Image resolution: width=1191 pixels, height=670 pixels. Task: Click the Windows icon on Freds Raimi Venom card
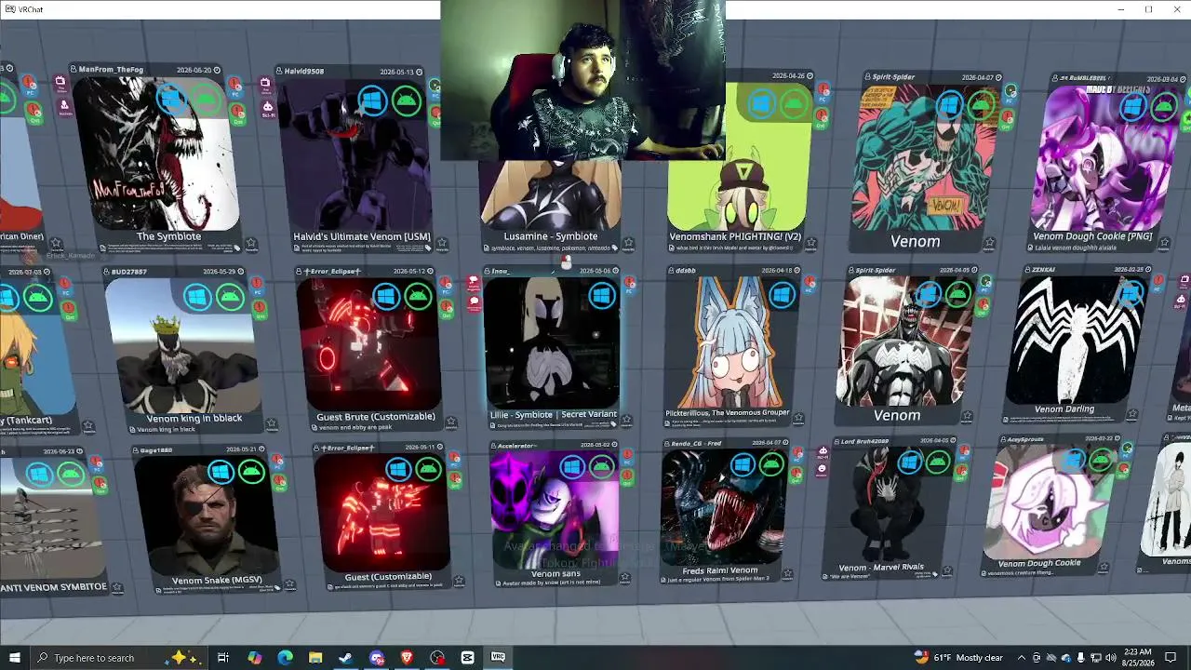coord(742,463)
